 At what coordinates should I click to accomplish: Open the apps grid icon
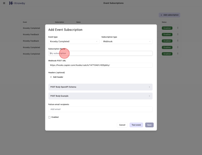(x=4, y=3)
